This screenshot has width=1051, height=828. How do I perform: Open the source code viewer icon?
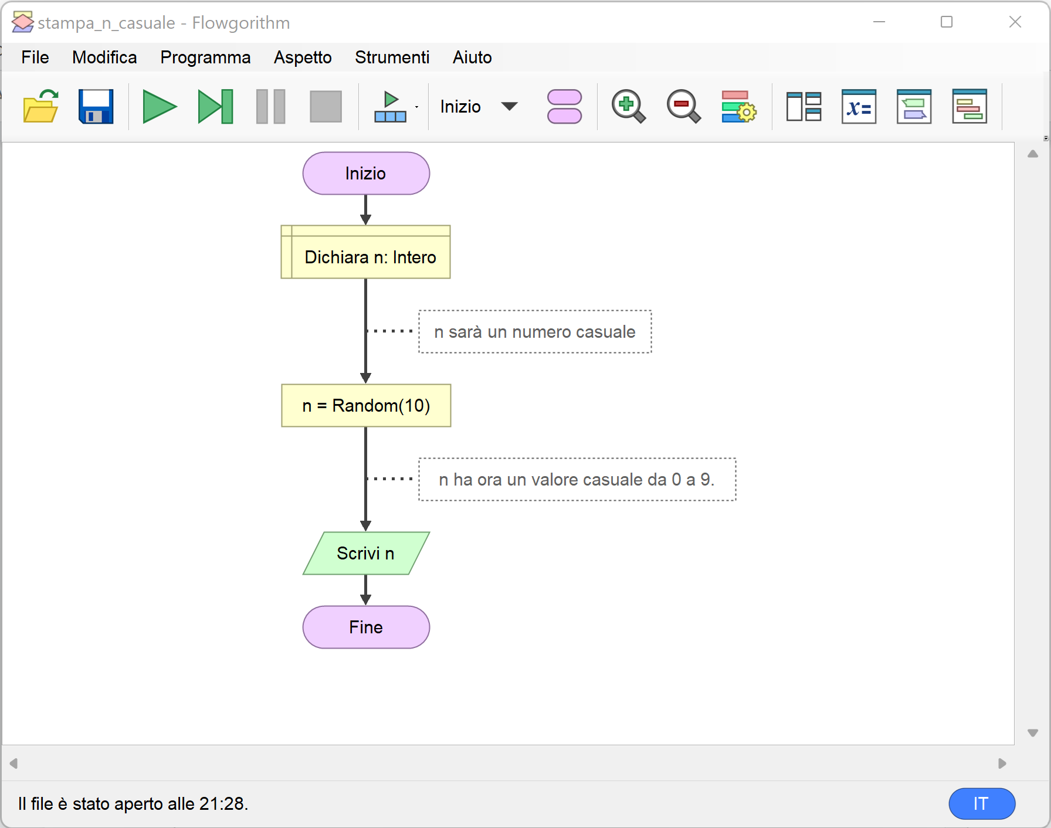(x=969, y=107)
